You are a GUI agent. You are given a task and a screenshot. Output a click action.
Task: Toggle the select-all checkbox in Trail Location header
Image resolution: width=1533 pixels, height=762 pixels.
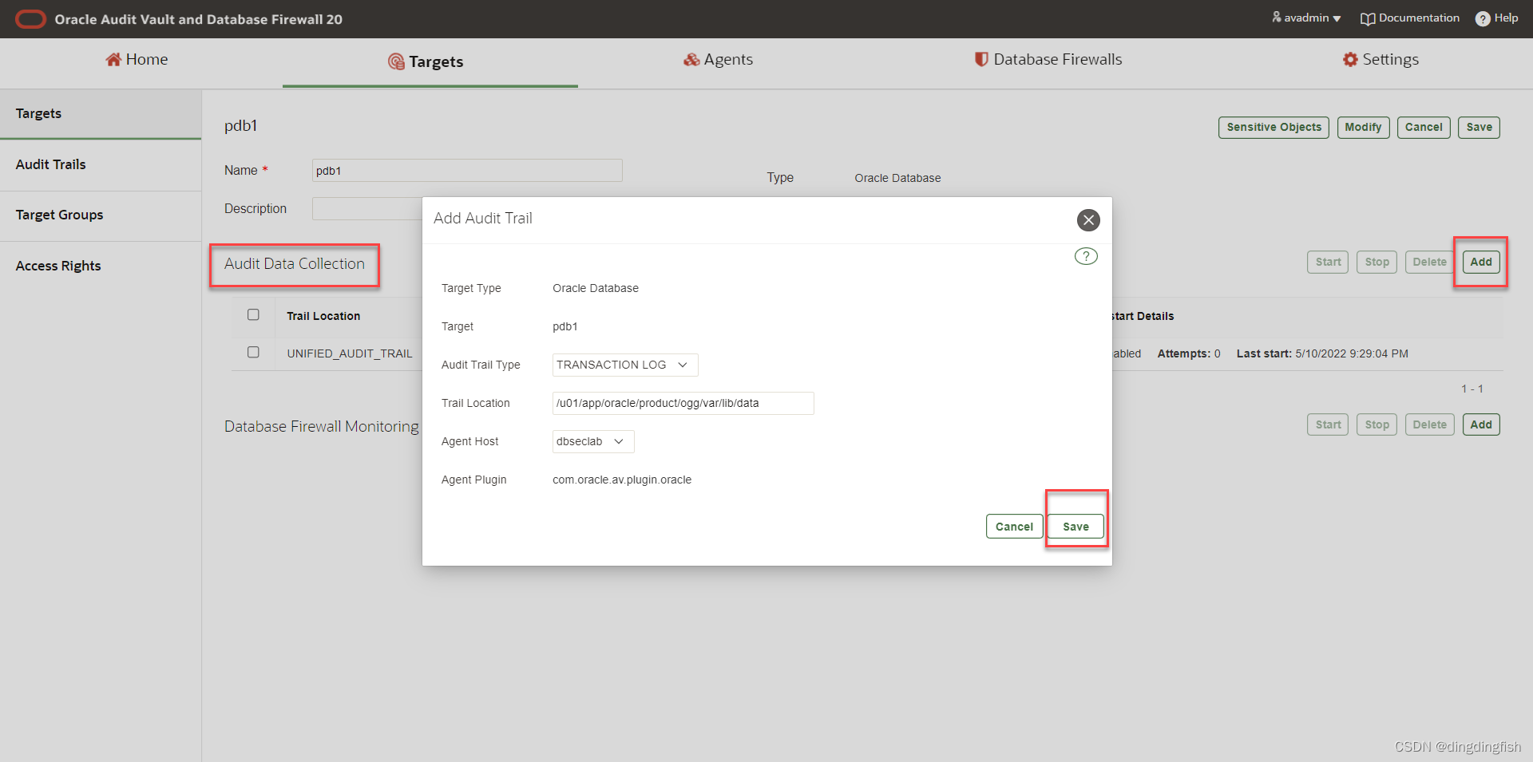tap(253, 314)
